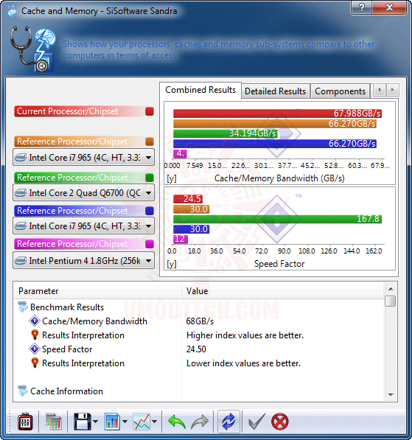
Task: Click the floppy disk save icon
Action: click(x=83, y=421)
